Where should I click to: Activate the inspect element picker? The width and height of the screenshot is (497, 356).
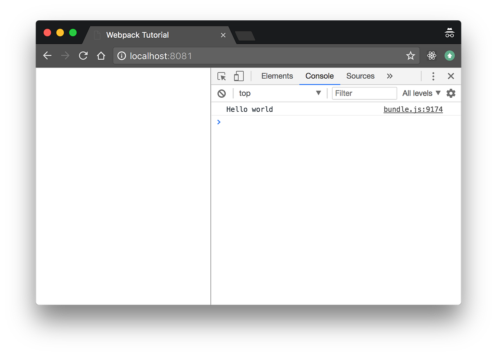222,76
